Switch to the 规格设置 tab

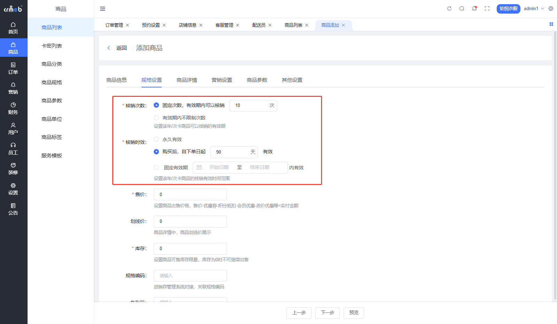click(x=152, y=80)
